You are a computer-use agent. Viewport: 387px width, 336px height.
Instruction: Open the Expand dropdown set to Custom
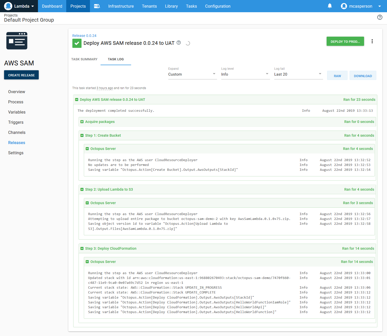point(192,74)
